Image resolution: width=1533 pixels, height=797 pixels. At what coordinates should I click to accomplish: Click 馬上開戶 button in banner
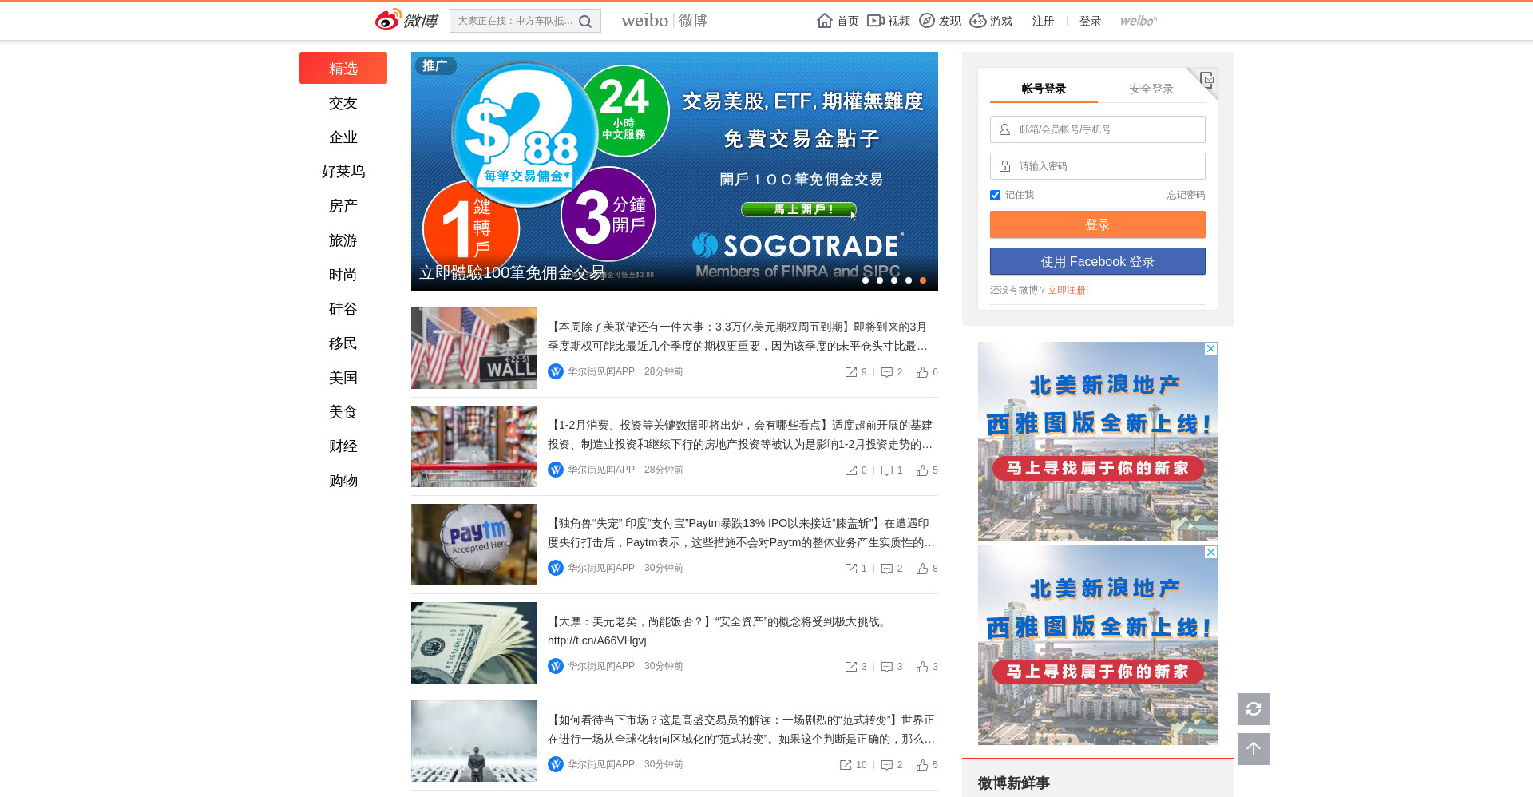798,209
